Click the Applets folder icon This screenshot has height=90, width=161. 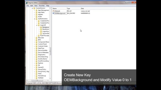[x=36, y=14]
